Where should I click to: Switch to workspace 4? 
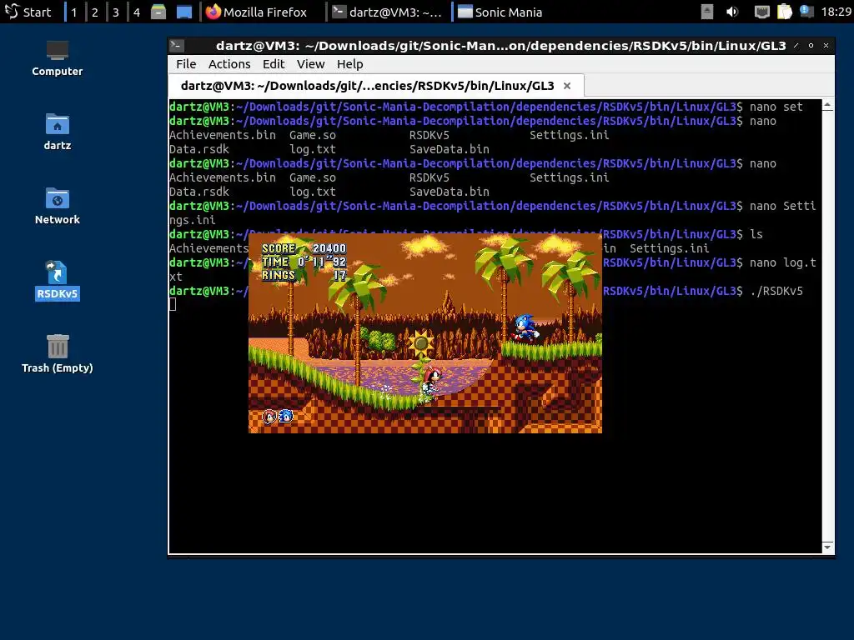(x=137, y=12)
